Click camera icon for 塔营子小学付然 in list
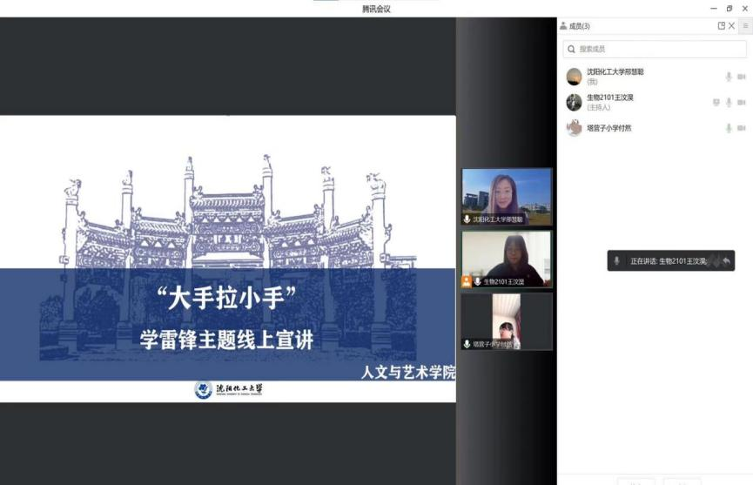This screenshot has height=485, width=753. point(742,128)
